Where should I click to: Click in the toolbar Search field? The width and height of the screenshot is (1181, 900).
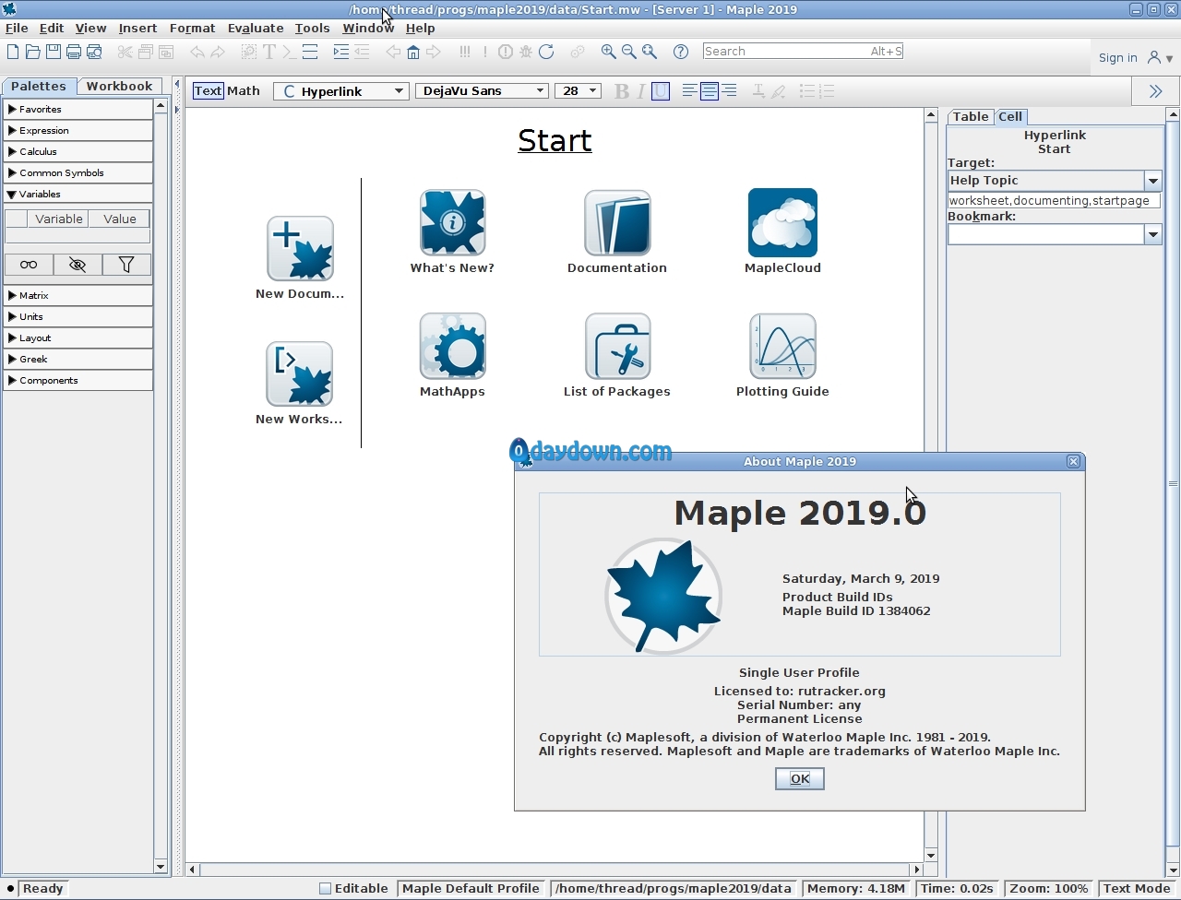pos(803,51)
